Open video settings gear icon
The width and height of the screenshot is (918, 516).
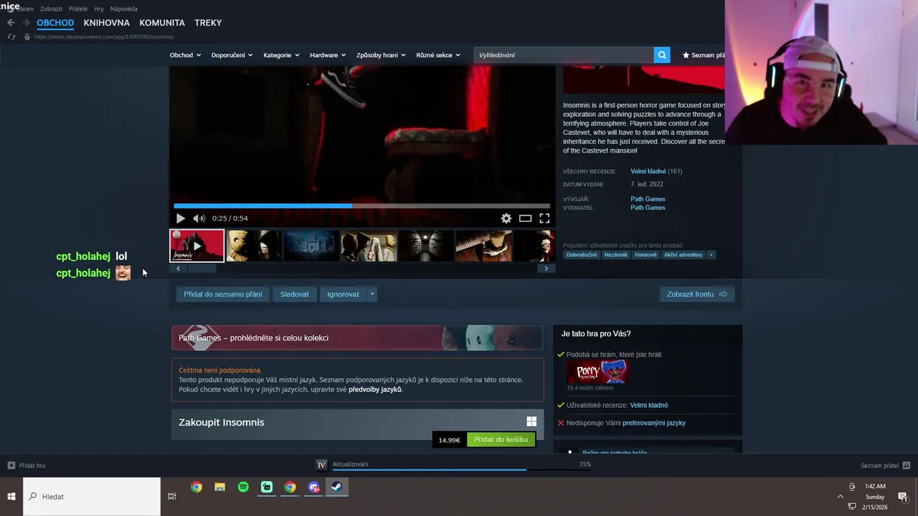point(506,219)
